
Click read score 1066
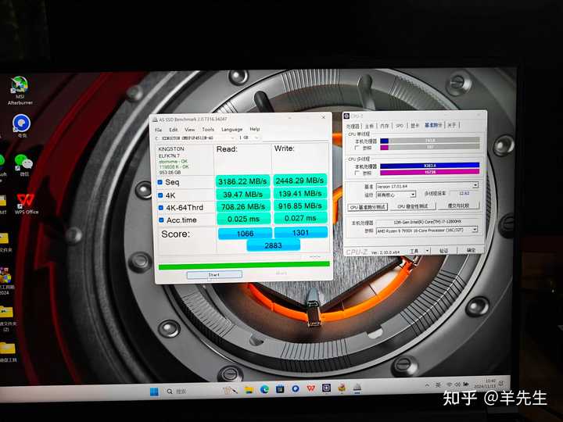coord(245,233)
